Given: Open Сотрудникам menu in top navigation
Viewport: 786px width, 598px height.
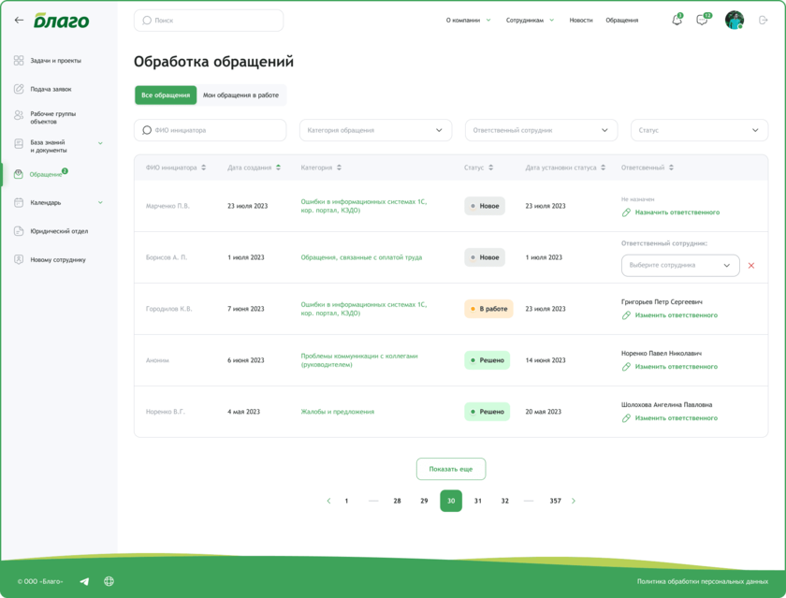Looking at the screenshot, I should [530, 20].
